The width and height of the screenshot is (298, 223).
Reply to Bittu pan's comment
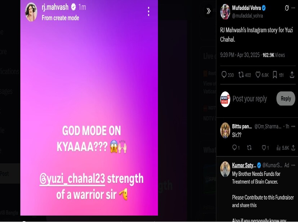(236, 147)
